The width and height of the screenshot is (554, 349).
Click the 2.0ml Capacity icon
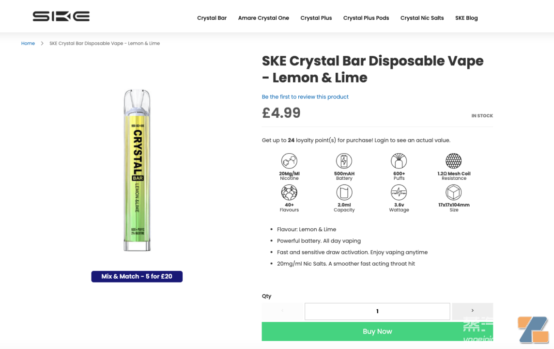[x=344, y=193]
